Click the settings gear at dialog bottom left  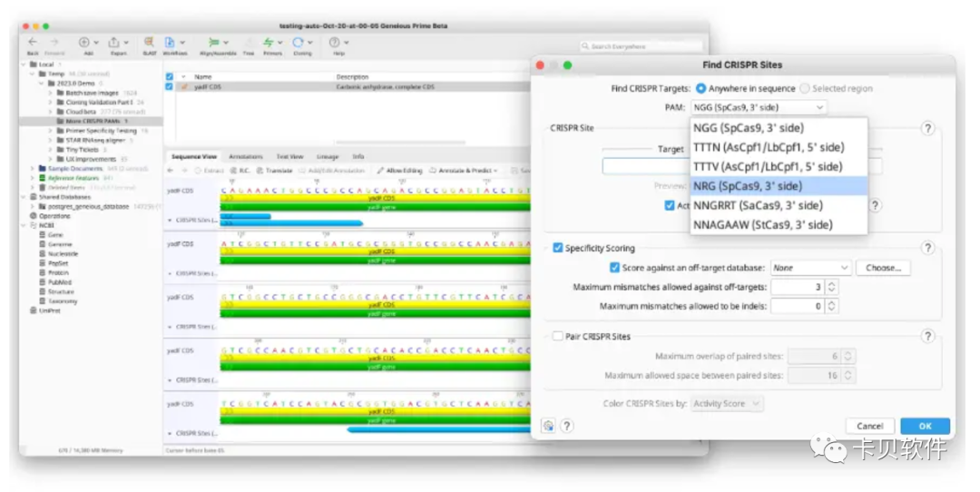point(548,426)
